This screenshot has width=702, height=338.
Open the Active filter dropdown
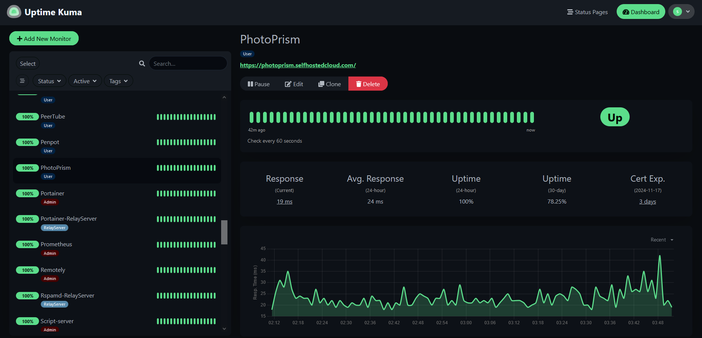click(x=85, y=81)
